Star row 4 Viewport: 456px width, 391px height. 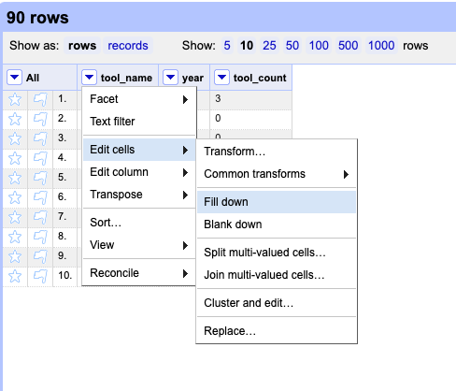pos(15,158)
